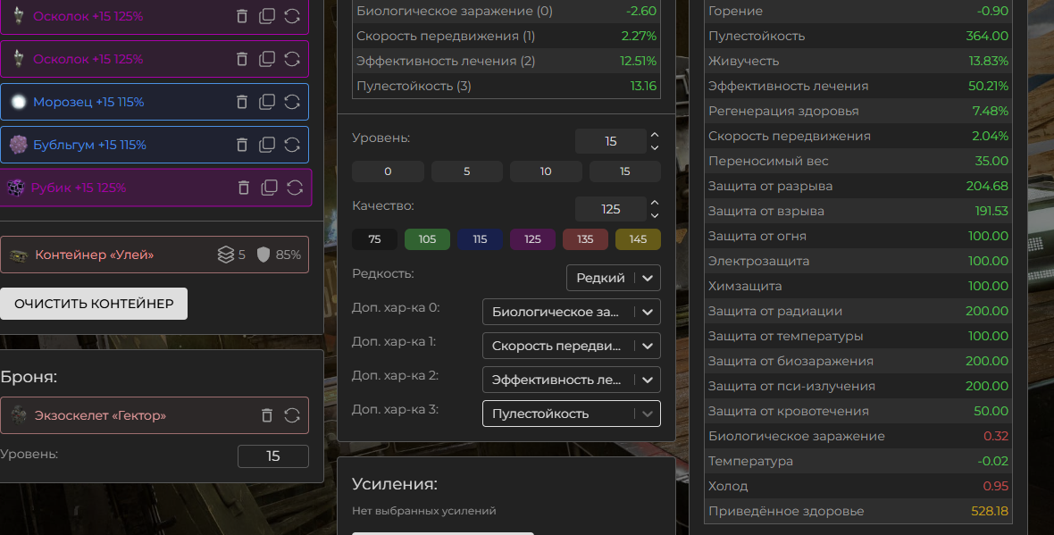This screenshot has width=1054, height=535.
Task: Choose the black 75 quality swatch
Action: coord(374,239)
